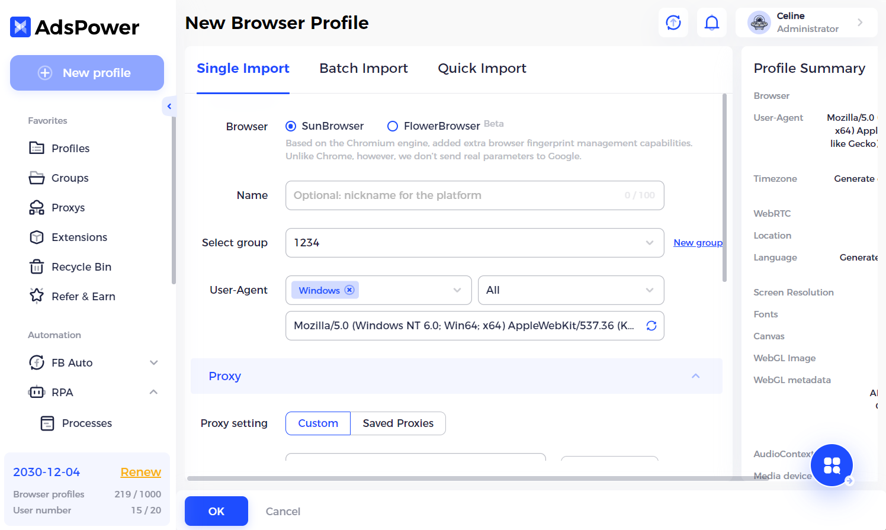The image size is (886, 530).
Task: Click the Renew link
Action: [141, 472]
